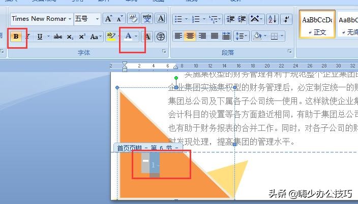Select page number 1 in footer
This screenshot has height=204, width=358.
[153, 165]
